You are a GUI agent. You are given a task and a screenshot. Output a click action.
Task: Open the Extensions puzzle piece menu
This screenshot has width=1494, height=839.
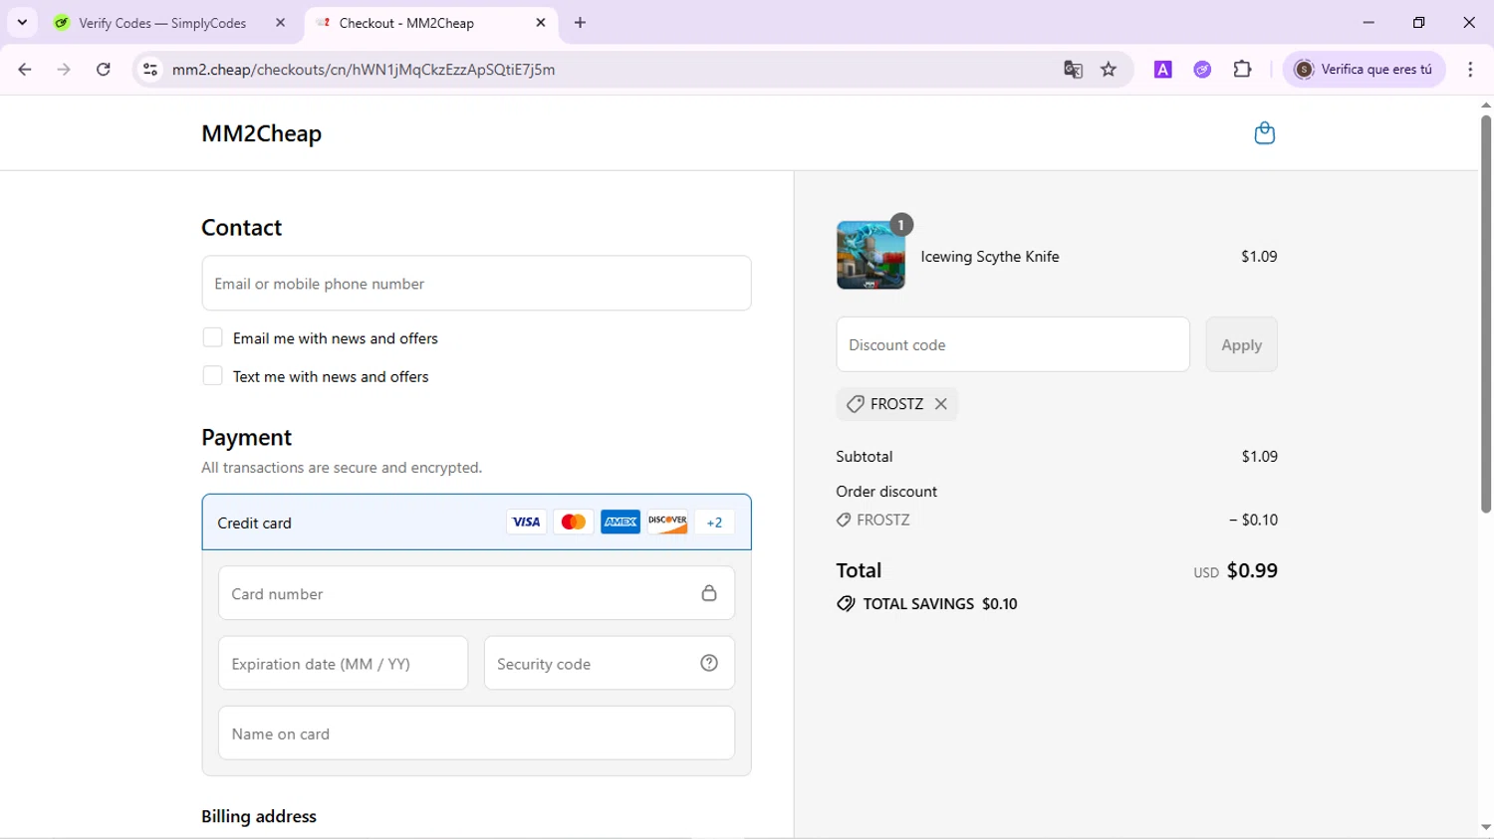coord(1242,70)
